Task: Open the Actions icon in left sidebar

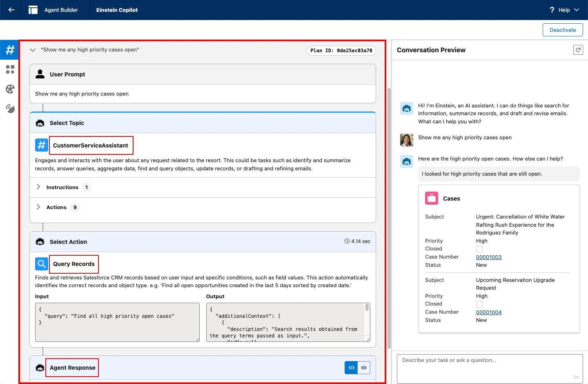Action: coord(10,69)
